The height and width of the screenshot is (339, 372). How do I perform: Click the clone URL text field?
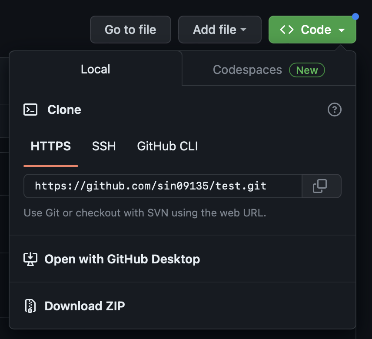[x=163, y=186]
